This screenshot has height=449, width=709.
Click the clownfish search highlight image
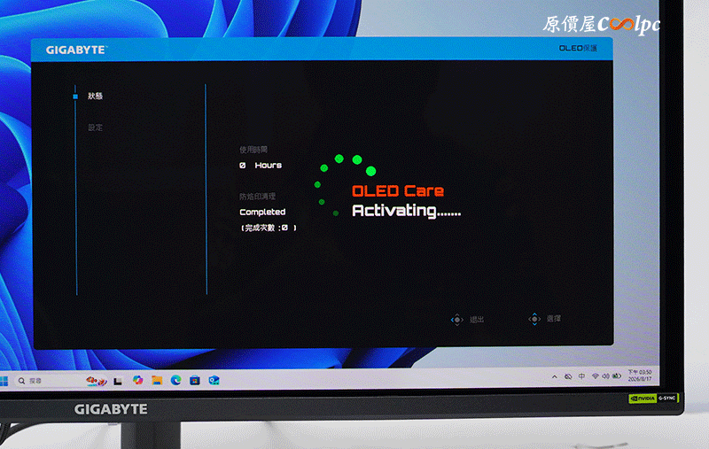97,381
